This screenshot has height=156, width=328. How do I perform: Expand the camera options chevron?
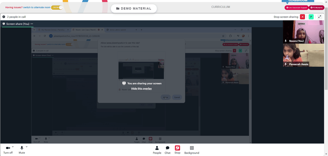point(13,147)
